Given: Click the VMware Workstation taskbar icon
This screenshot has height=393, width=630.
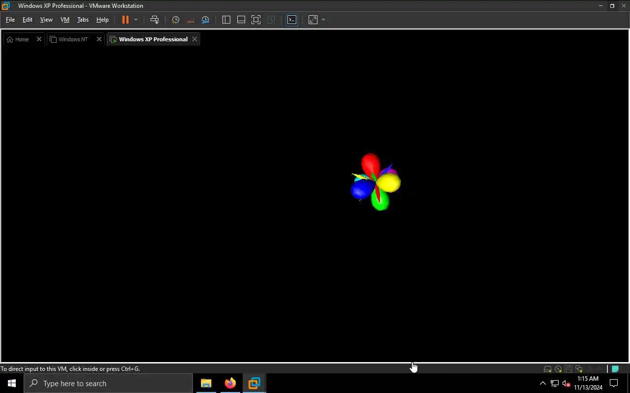Looking at the screenshot, I should click(254, 383).
